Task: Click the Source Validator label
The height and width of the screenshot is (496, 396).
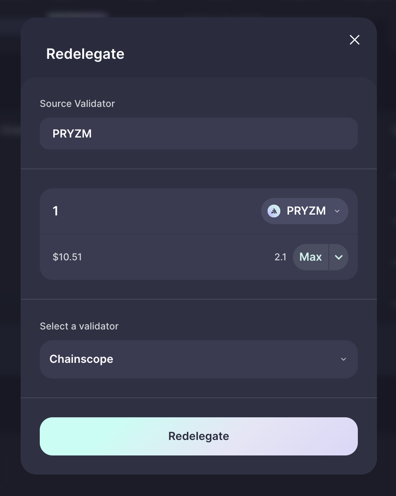Action: point(78,104)
